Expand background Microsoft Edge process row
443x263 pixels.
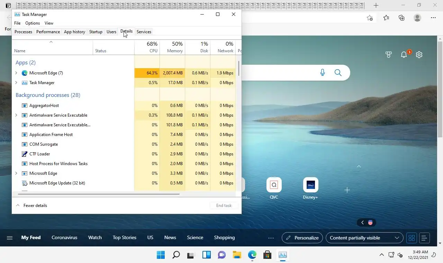click(x=16, y=173)
